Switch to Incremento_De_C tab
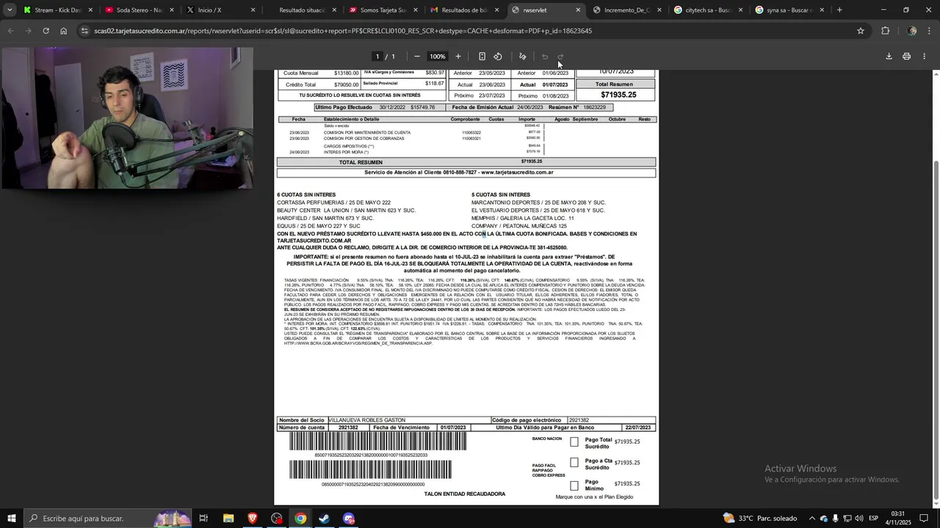940x528 pixels. click(x=626, y=10)
